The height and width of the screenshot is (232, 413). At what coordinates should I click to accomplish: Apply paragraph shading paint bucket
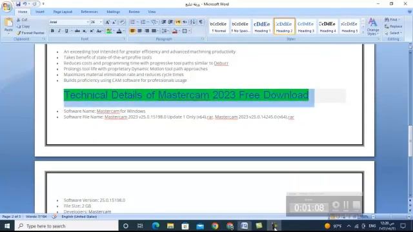tap(175, 31)
